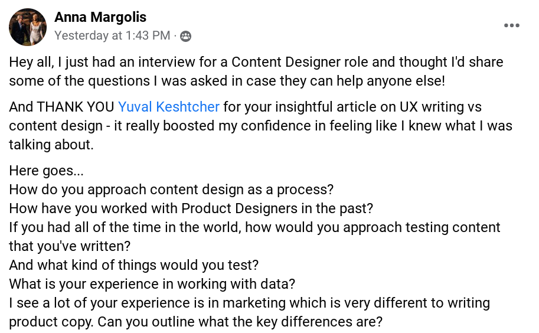Click the 'what kind of things would you test' line
Image resolution: width=539 pixels, height=333 pixels.
[134, 265]
